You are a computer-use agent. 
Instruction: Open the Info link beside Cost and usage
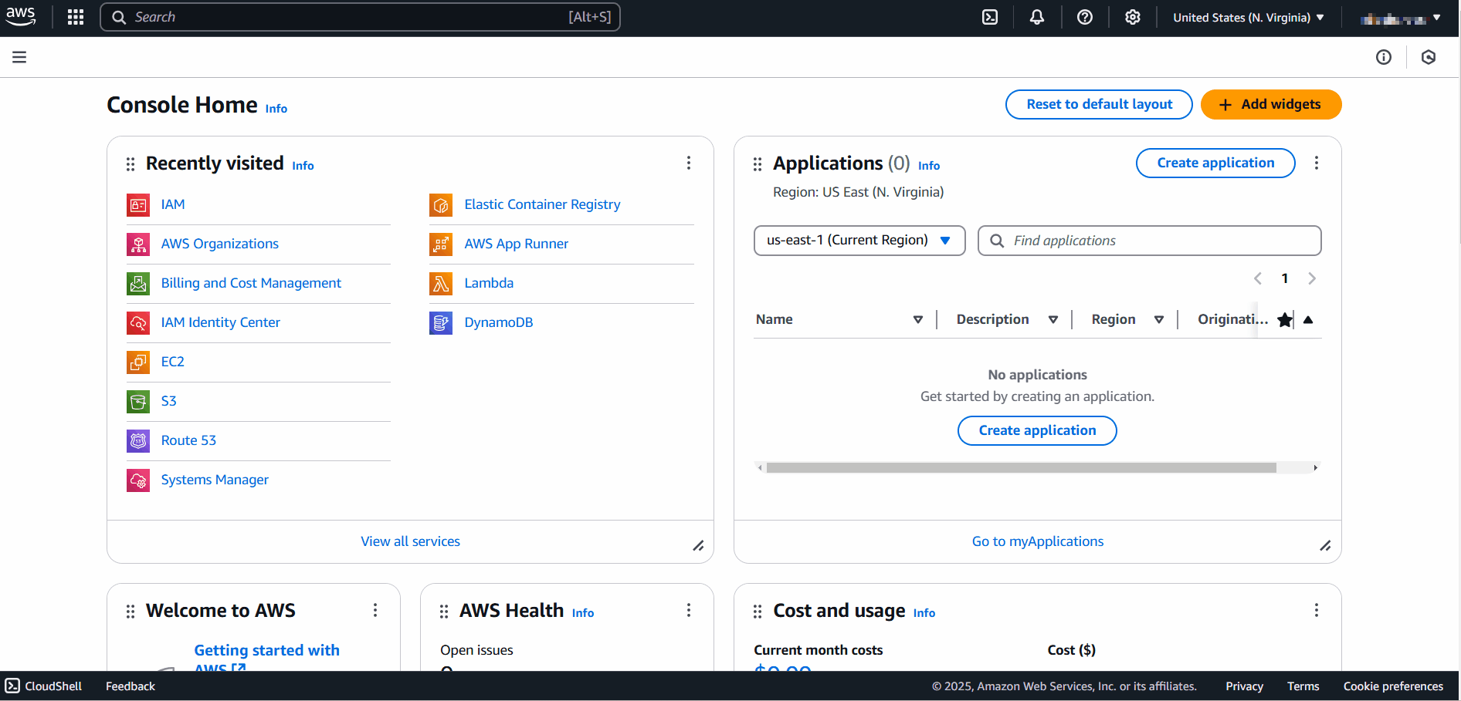(x=924, y=613)
